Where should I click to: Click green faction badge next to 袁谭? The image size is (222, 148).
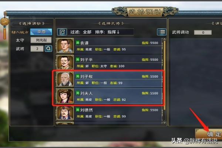78,43
